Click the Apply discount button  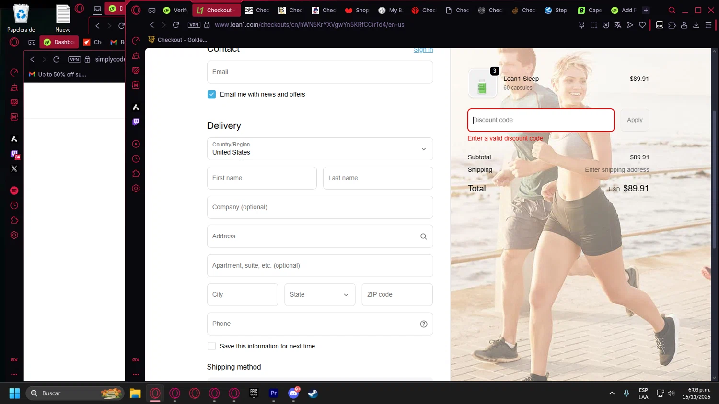coord(635,120)
